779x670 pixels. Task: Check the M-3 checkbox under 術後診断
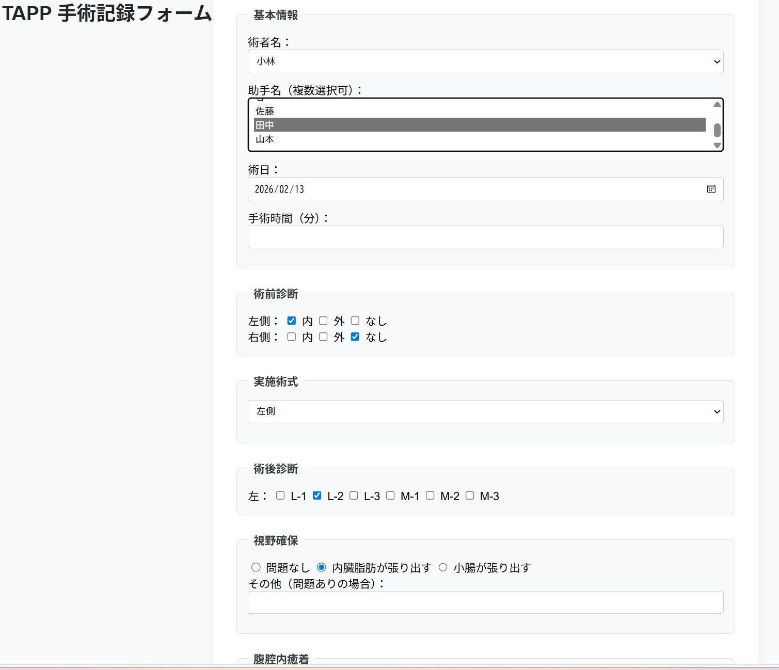pyautogui.click(x=469, y=496)
